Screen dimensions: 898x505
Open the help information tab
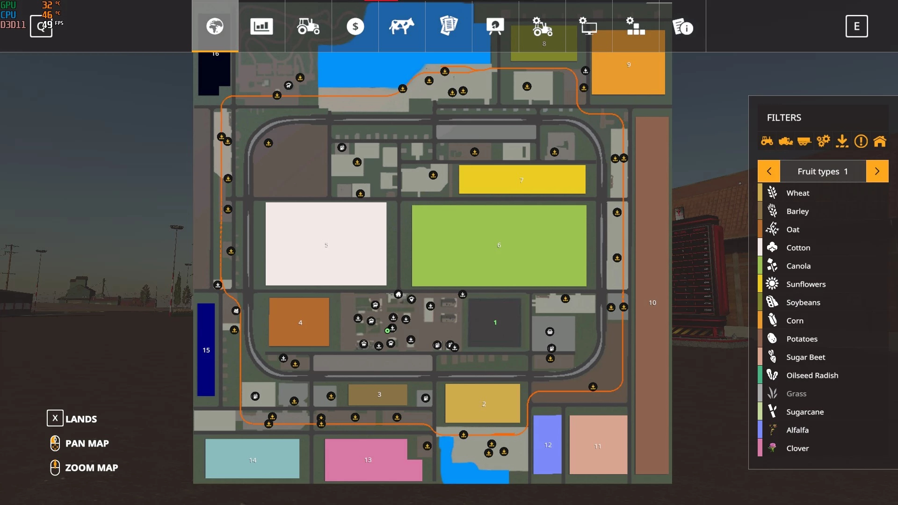pos(682,26)
